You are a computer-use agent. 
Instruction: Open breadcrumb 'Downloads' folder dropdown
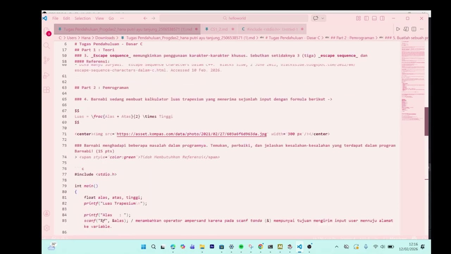105,38
